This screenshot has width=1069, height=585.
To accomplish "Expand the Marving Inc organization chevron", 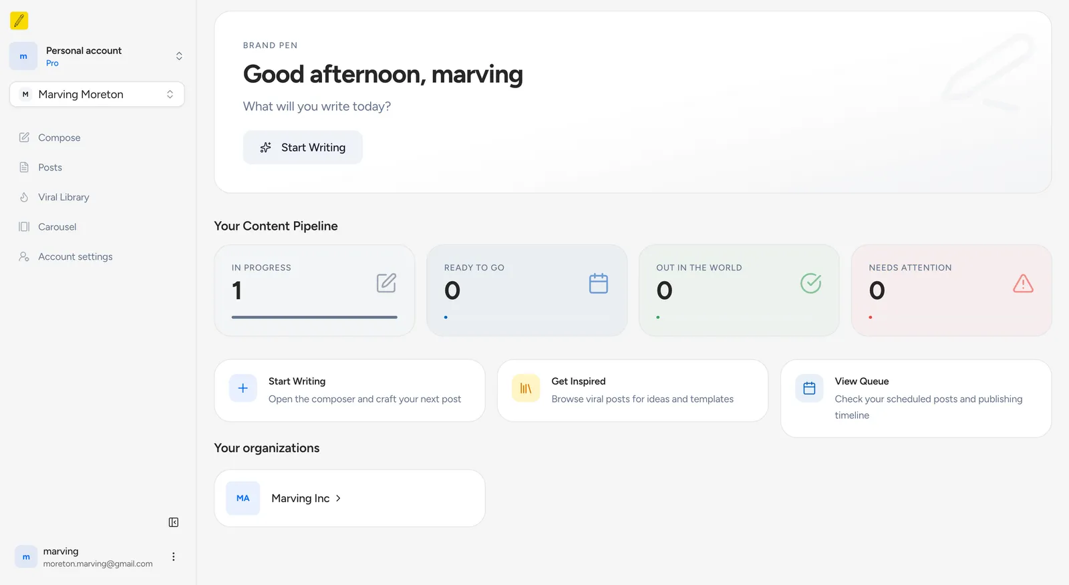I will tap(338, 498).
